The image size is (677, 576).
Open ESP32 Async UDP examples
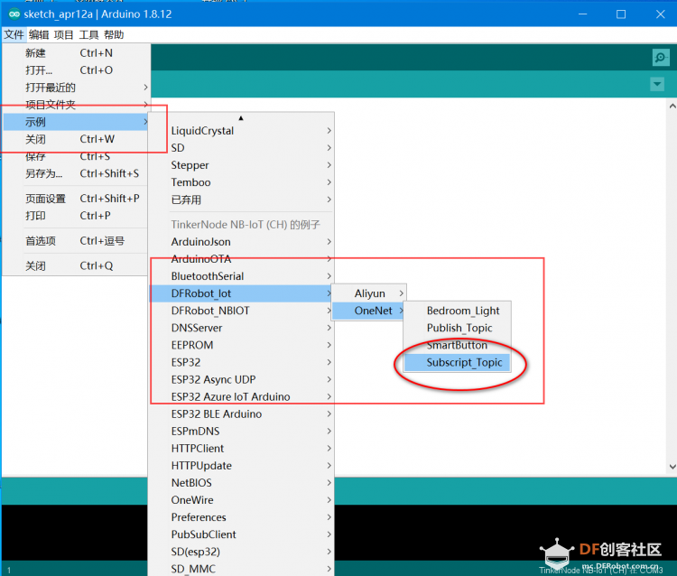[x=241, y=379]
